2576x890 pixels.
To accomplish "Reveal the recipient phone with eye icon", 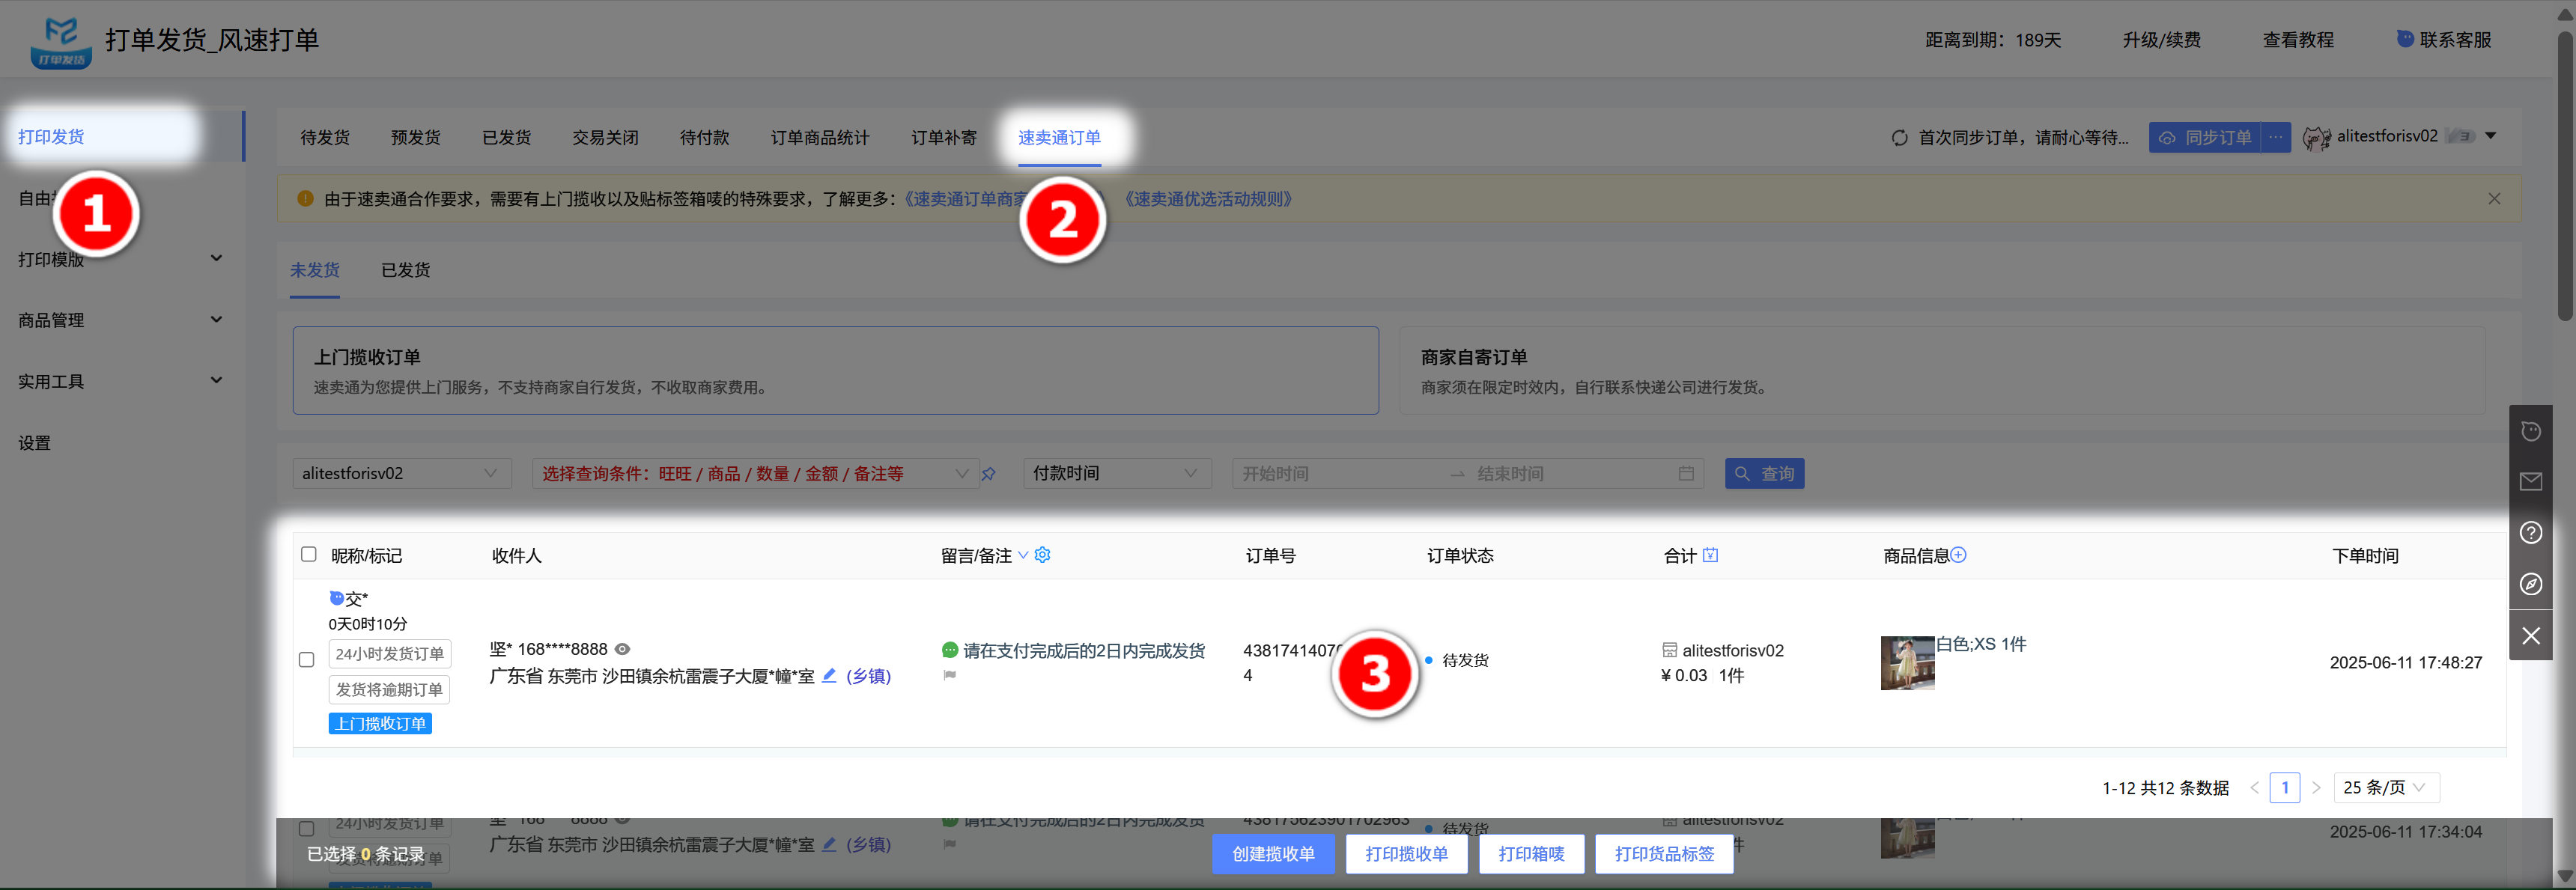I will coord(622,649).
